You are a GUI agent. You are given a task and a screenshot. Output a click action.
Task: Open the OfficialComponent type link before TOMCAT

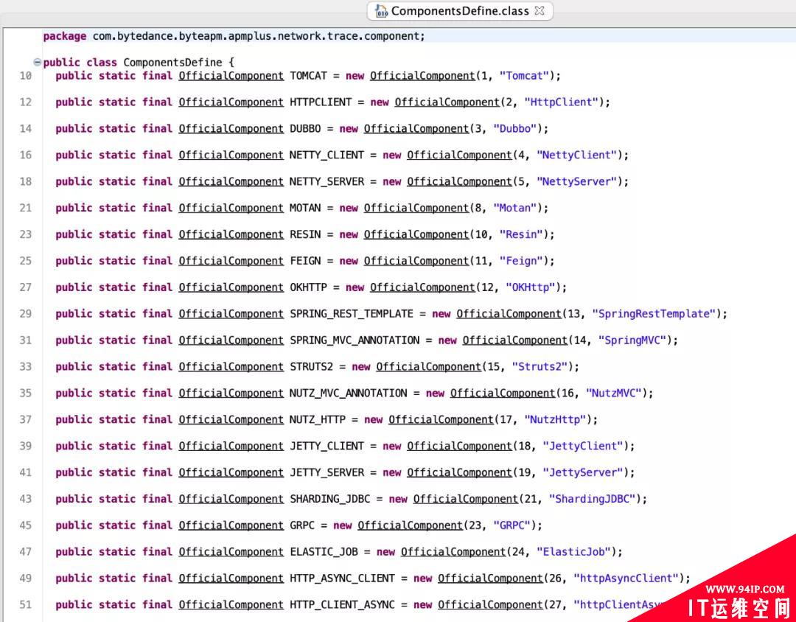231,76
